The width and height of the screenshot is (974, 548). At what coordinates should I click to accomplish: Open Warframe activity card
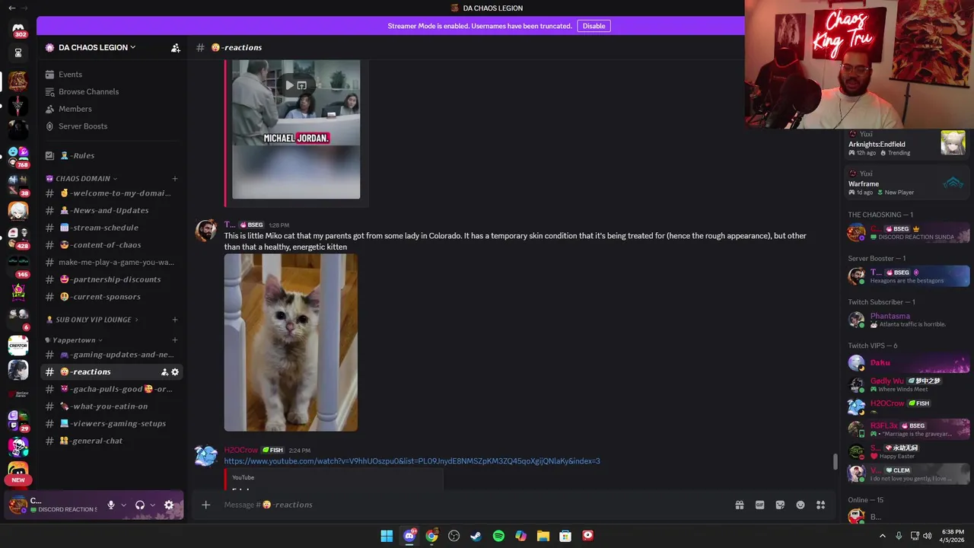pos(907,183)
